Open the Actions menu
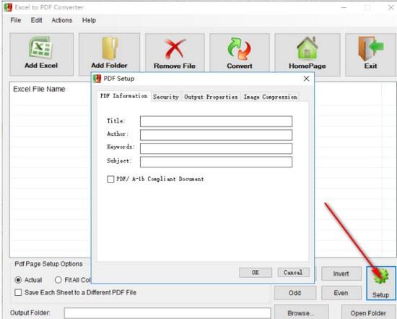 62,20
